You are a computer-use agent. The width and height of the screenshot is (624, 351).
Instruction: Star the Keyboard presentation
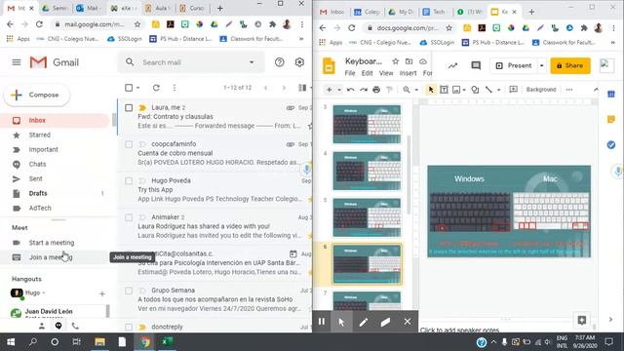point(395,61)
